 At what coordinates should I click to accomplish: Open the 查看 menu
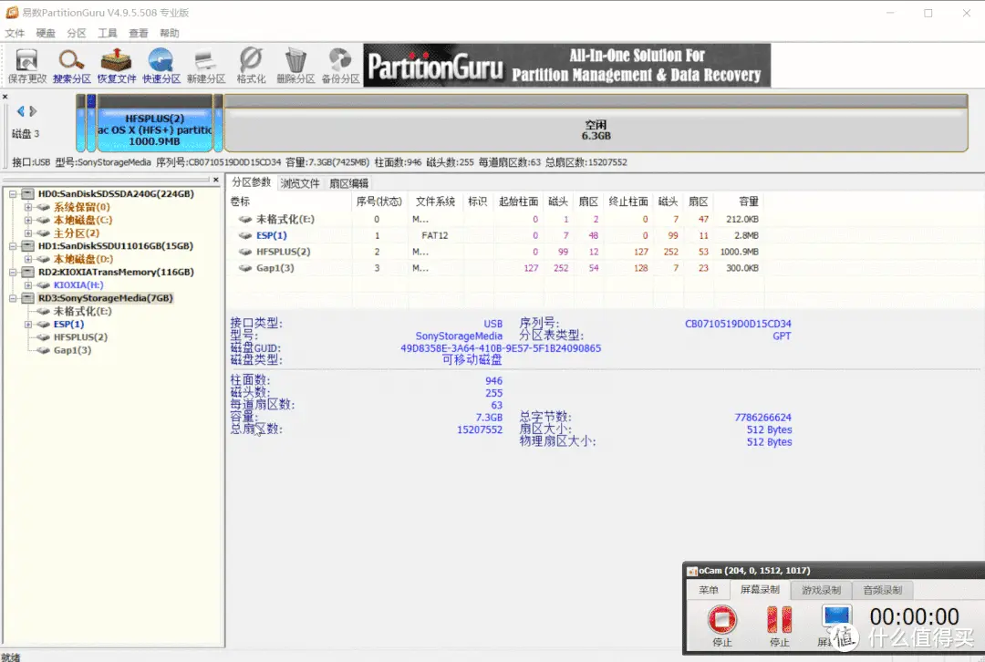tap(139, 34)
